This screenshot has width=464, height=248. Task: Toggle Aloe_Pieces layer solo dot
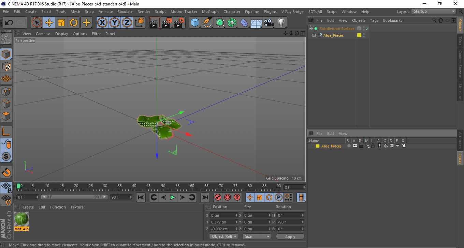349,146
